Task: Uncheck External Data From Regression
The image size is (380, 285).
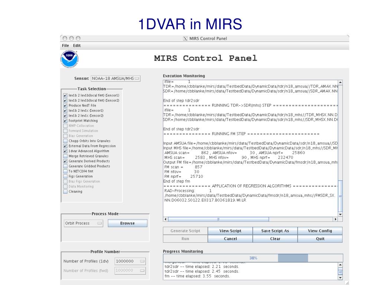Action: pyautogui.click(x=65, y=146)
